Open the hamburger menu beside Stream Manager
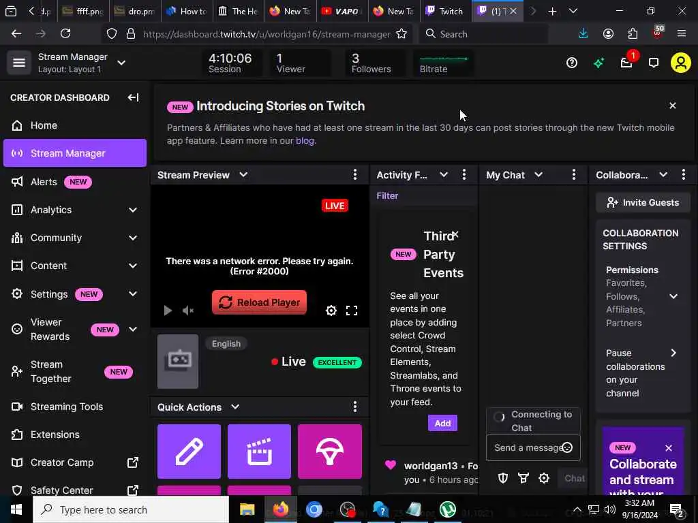Image resolution: width=698 pixels, height=523 pixels. 18,63
